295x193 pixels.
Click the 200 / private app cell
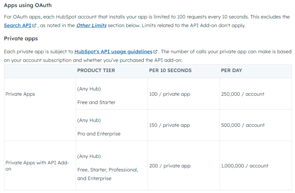pos(184,165)
